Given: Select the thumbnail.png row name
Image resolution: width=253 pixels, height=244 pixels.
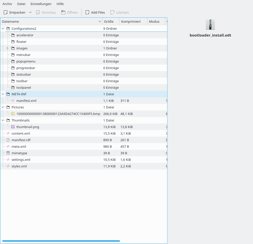Looking at the screenshot, I should click(x=28, y=127).
